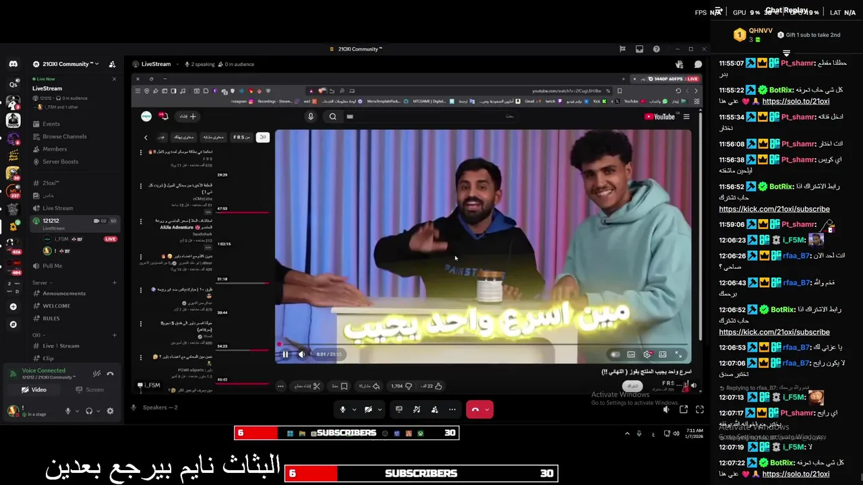The width and height of the screenshot is (863, 485).
Task: Click the YouTube voice search microphone
Action: tap(311, 117)
